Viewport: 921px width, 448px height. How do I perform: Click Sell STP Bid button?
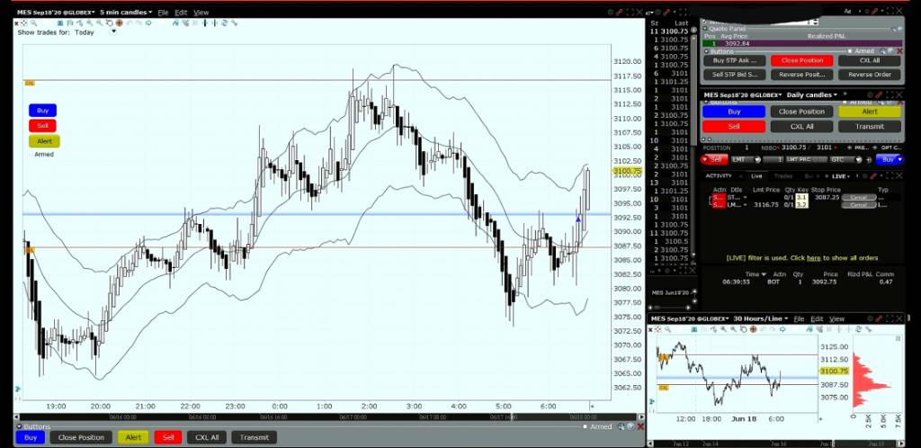734,75
